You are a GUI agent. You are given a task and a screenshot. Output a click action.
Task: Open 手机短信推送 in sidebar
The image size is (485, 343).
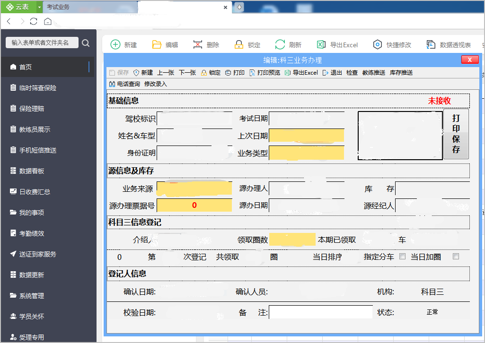tap(48, 150)
